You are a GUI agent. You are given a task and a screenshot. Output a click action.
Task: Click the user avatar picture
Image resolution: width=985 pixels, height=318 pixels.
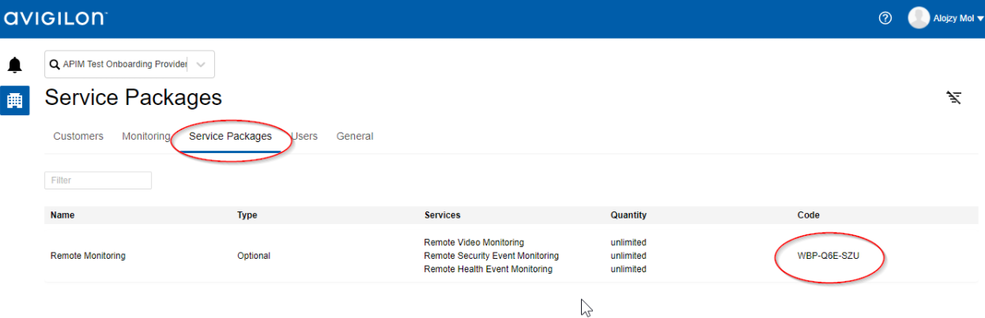(x=919, y=18)
